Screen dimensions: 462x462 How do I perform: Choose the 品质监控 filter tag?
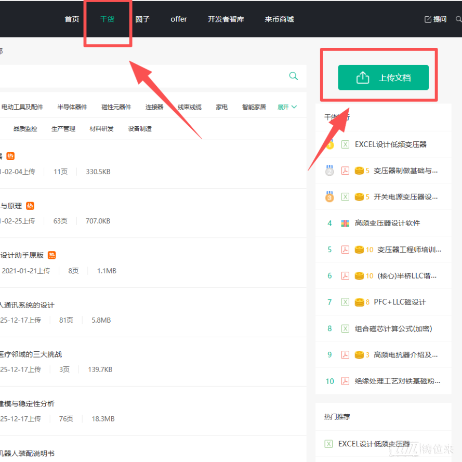coord(25,129)
